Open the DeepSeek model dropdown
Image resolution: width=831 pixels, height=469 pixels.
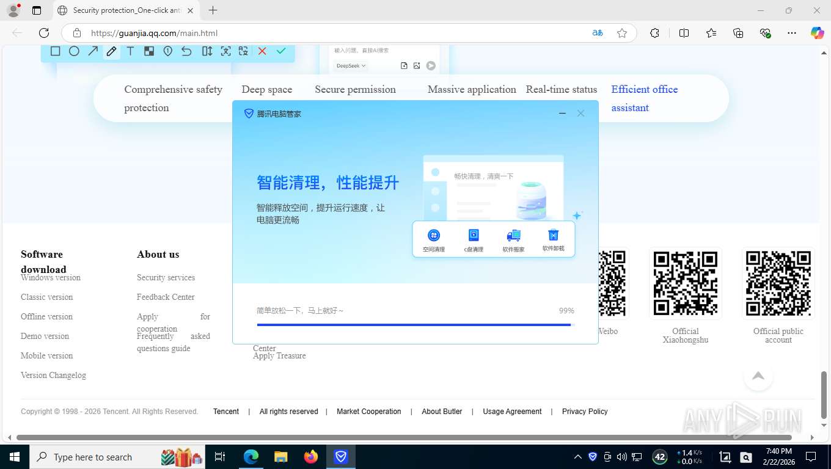pyautogui.click(x=351, y=65)
